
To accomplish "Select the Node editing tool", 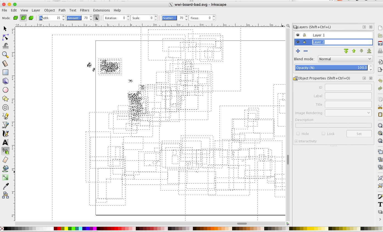I will 5,37.
